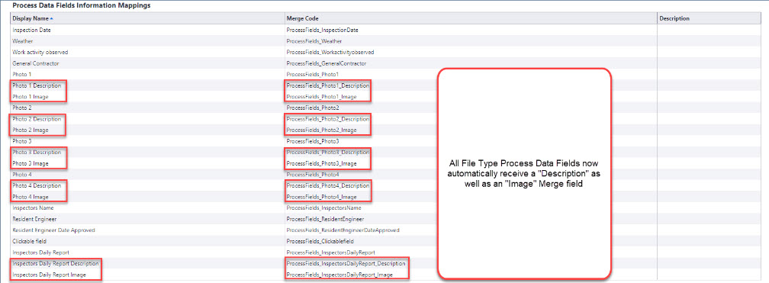Click merge code ProcessFields_GeneralContractor
The width and height of the screenshot is (769, 283).
point(327,63)
